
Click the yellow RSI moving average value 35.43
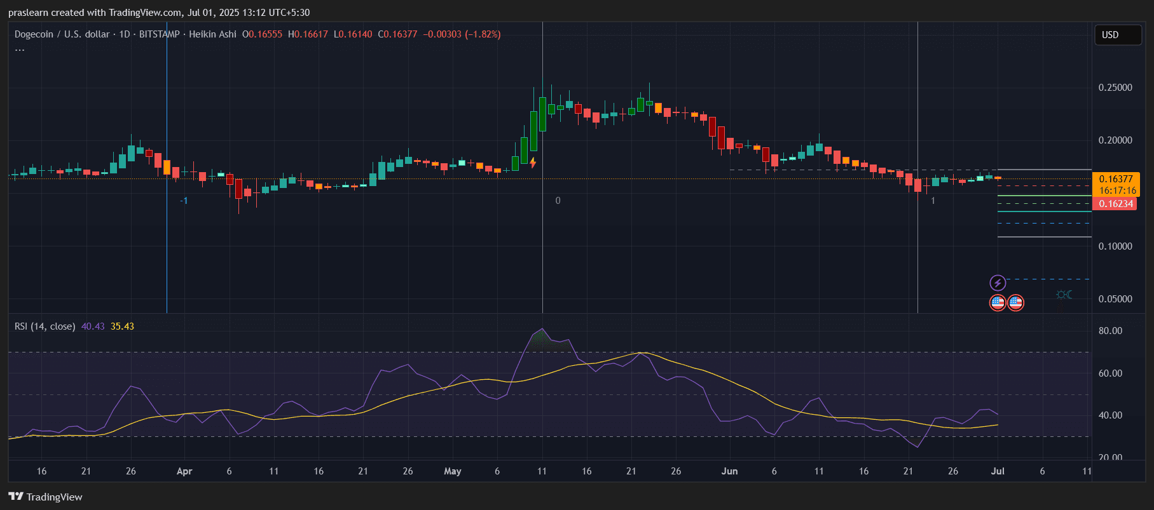pyautogui.click(x=122, y=326)
